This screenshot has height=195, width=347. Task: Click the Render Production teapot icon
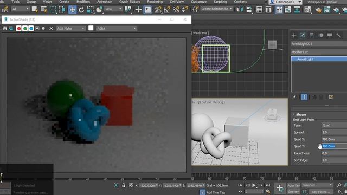[x=336, y=10]
